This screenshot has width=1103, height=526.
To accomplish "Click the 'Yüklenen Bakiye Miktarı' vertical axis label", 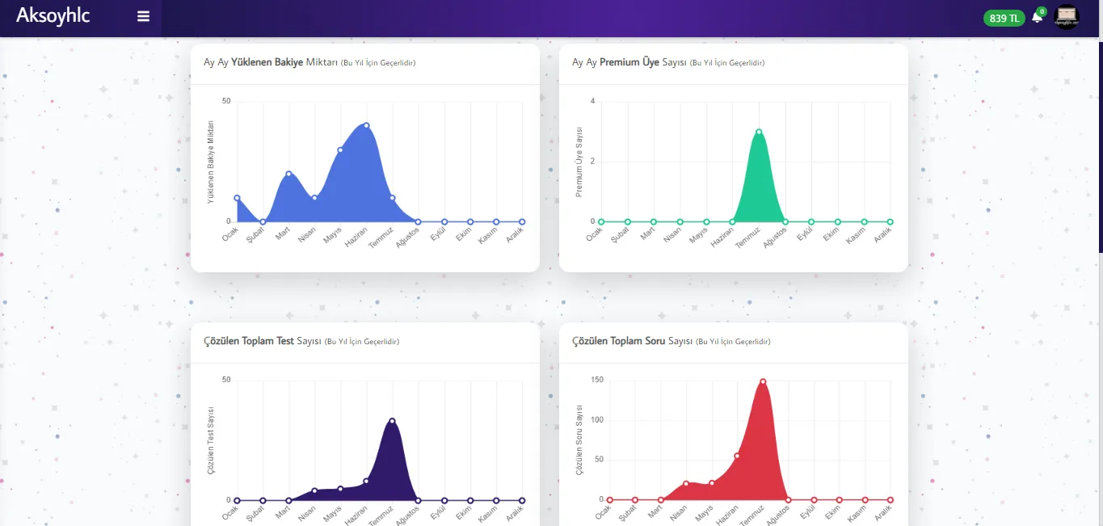I will pyautogui.click(x=211, y=162).
